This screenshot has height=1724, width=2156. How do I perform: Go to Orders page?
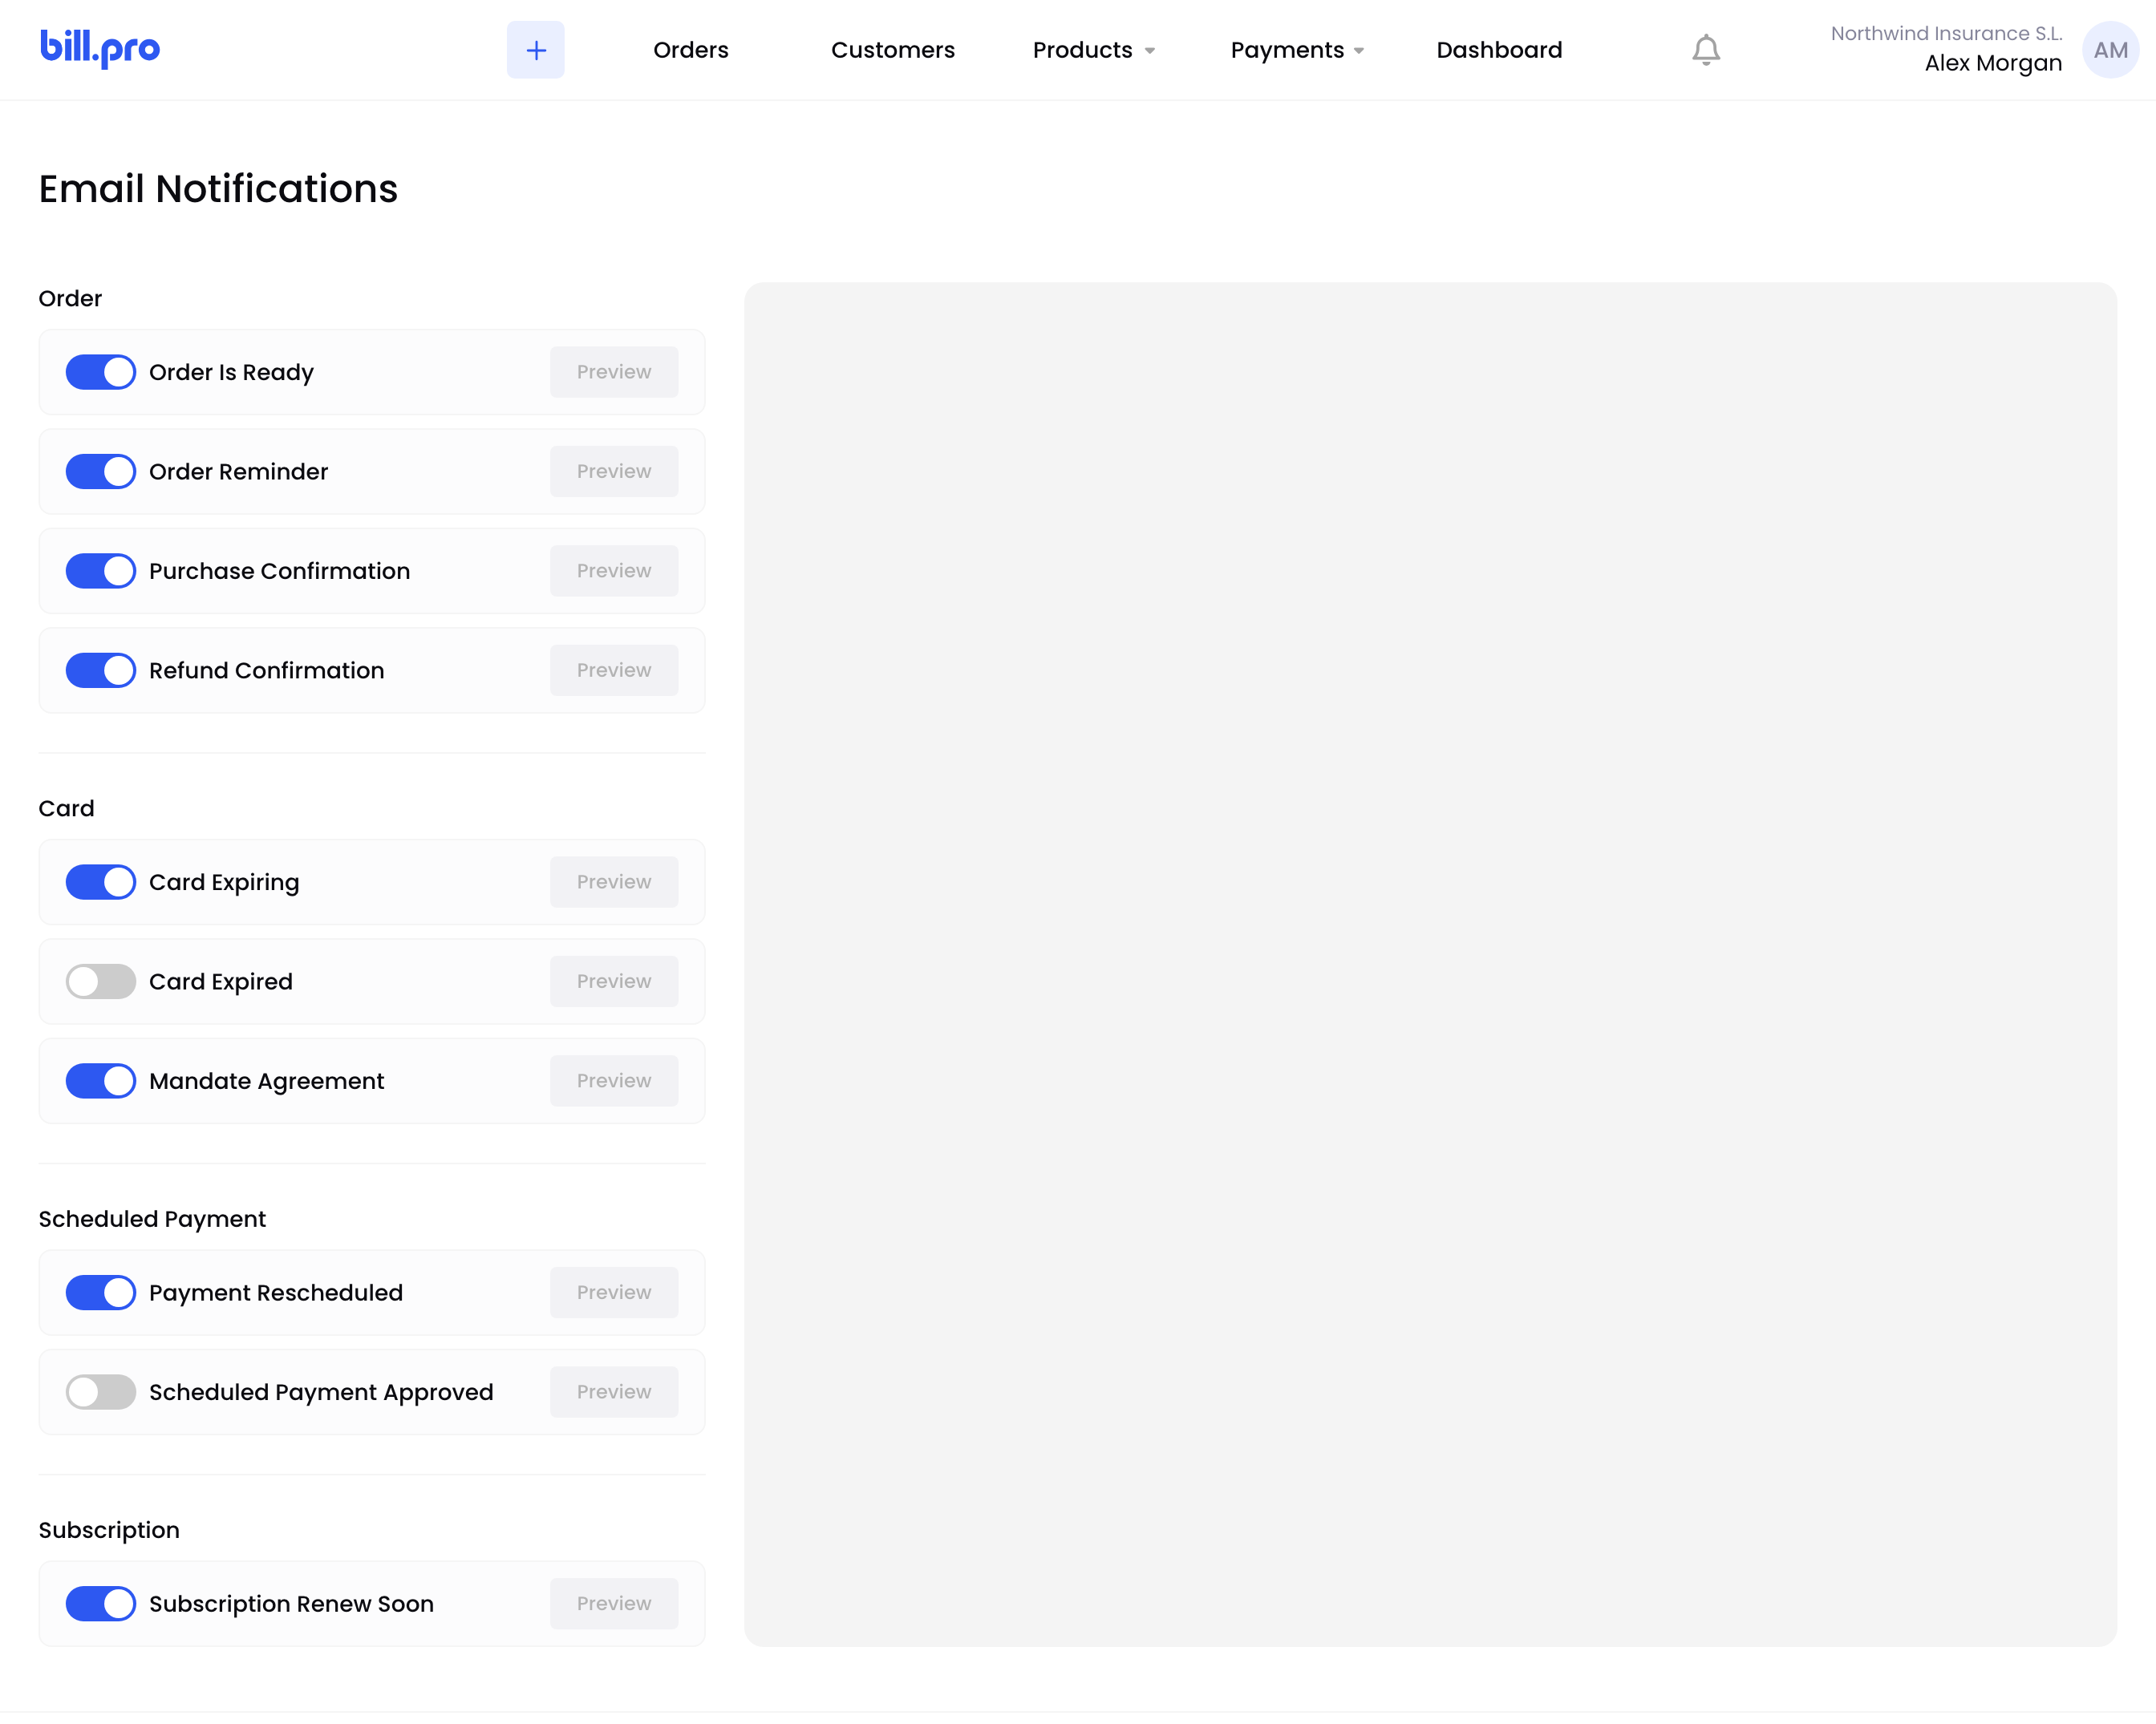(x=691, y=50)
